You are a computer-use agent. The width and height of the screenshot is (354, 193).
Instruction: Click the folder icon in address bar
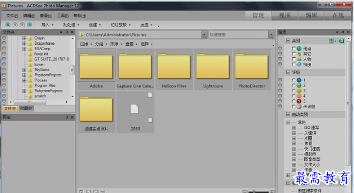point(82,35)
